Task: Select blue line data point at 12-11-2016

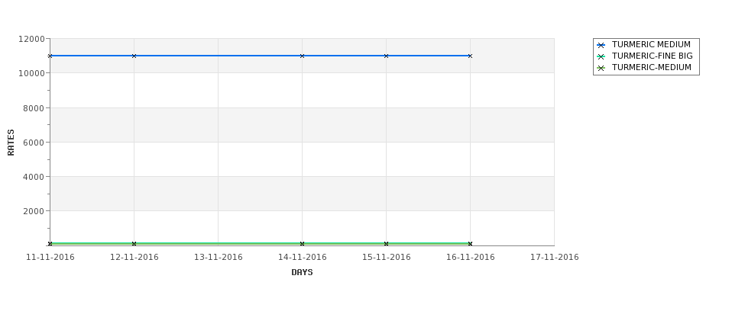Action: 134,56
